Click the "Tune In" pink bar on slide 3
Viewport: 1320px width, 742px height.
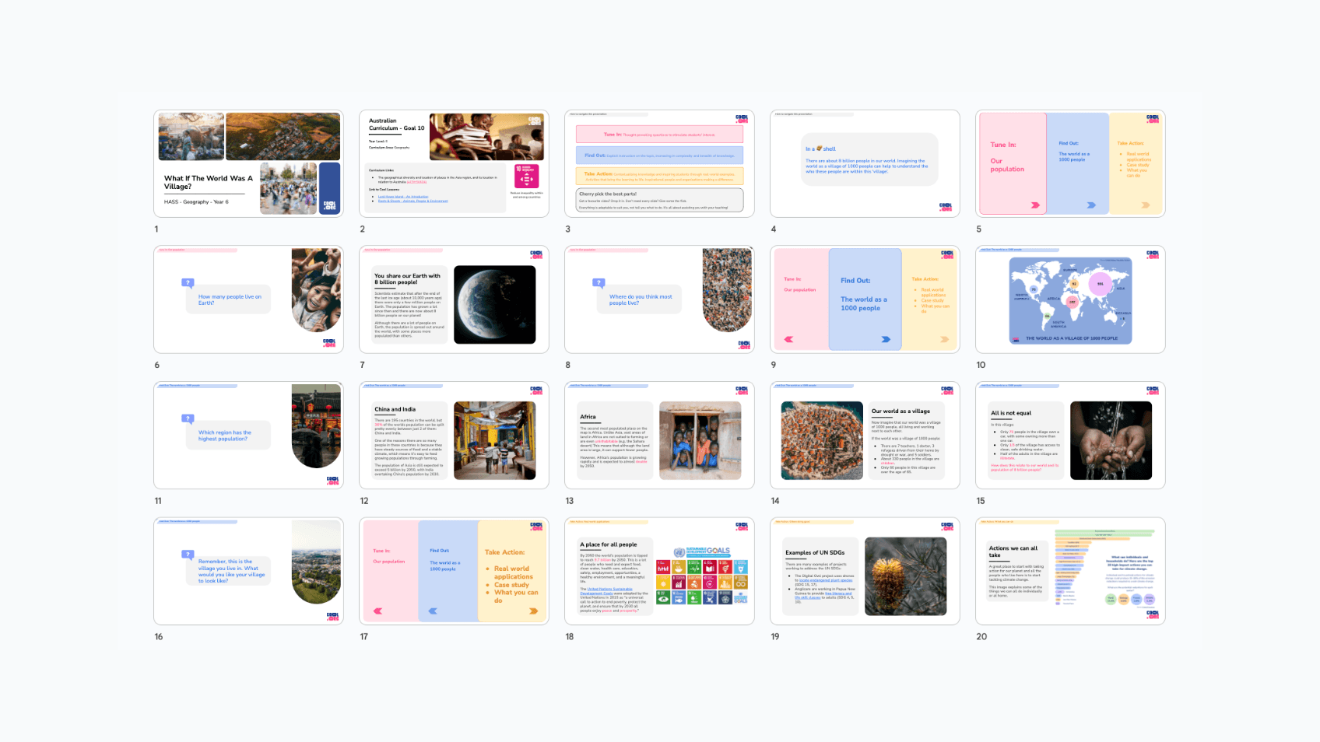tap(659, 135)
